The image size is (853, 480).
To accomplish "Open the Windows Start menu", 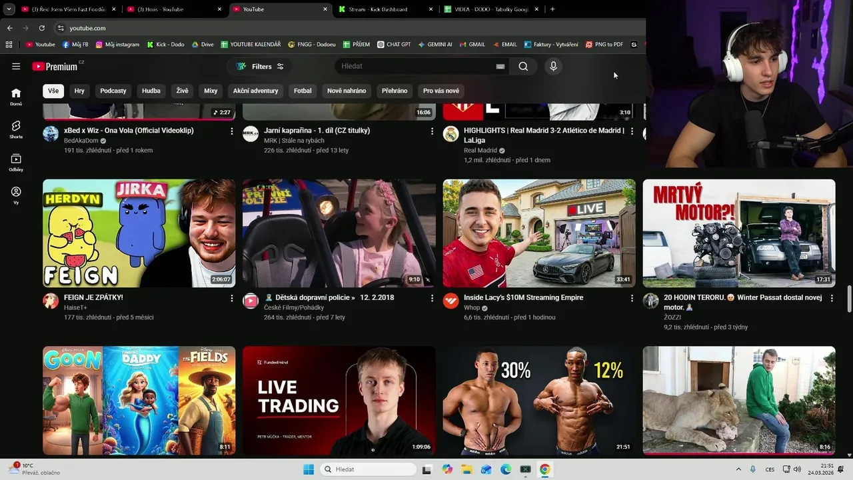I will click(309, 469).
